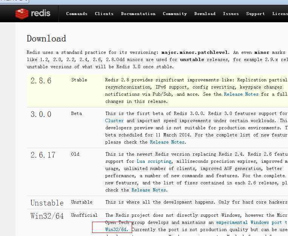Open the Support nav link

point(256,14)
